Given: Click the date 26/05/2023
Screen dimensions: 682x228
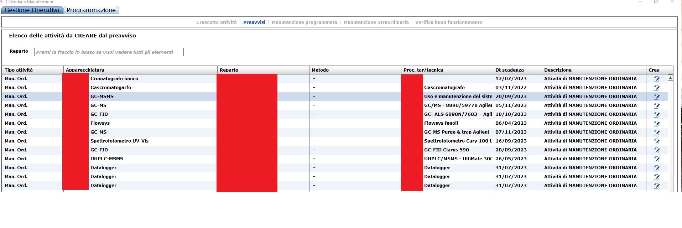Looking at the screenshot, I should [x=511, y=159].
